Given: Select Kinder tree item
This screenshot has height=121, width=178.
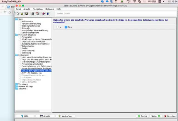Looking at the screenshot, I should coord(24,48).
